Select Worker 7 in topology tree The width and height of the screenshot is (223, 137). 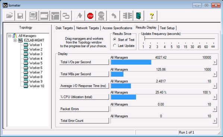point(36,72)
